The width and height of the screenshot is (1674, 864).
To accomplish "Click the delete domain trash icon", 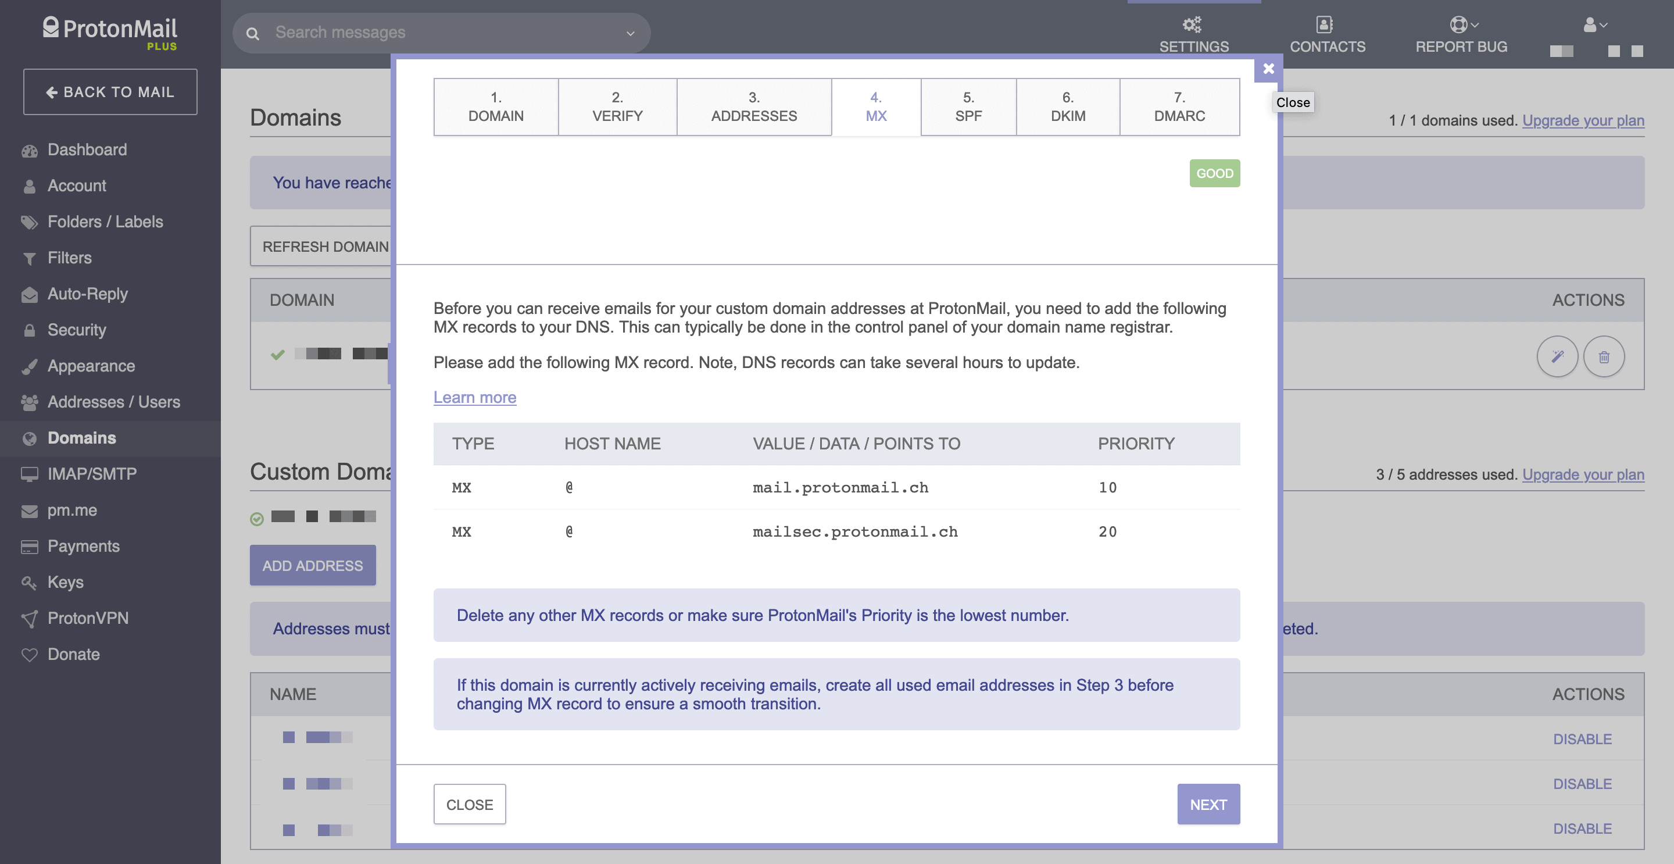I will coord(1604,356).
